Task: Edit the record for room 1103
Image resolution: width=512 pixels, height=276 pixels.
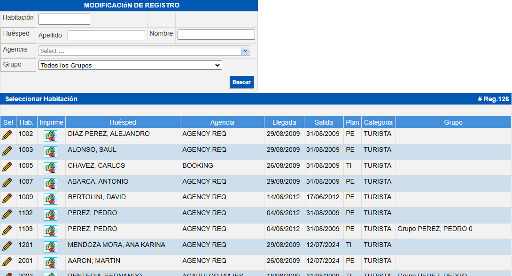Action: coord(7,230)
